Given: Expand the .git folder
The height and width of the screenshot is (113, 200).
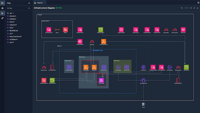Looking at the screenshot, I should (10, 13).
